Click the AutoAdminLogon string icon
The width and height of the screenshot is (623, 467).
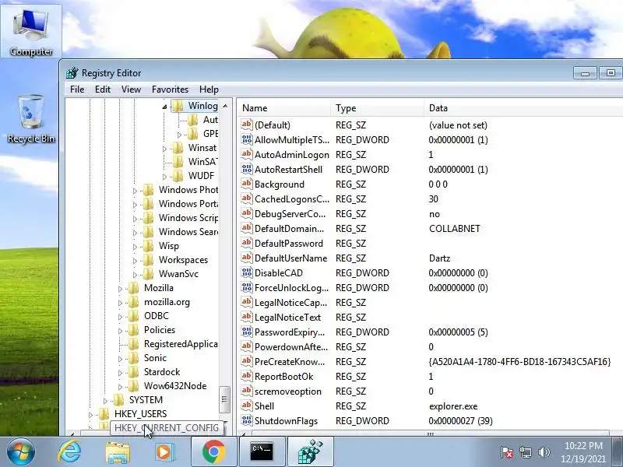tap(246, 154)
